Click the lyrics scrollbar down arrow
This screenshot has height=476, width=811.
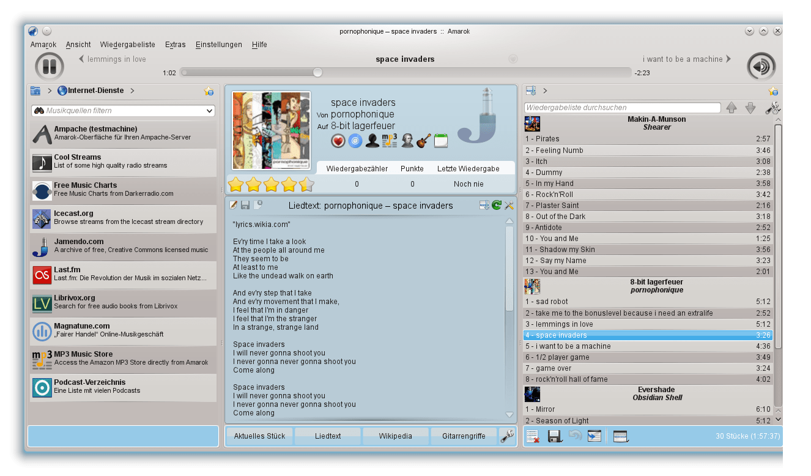click(x=509, y=414)
